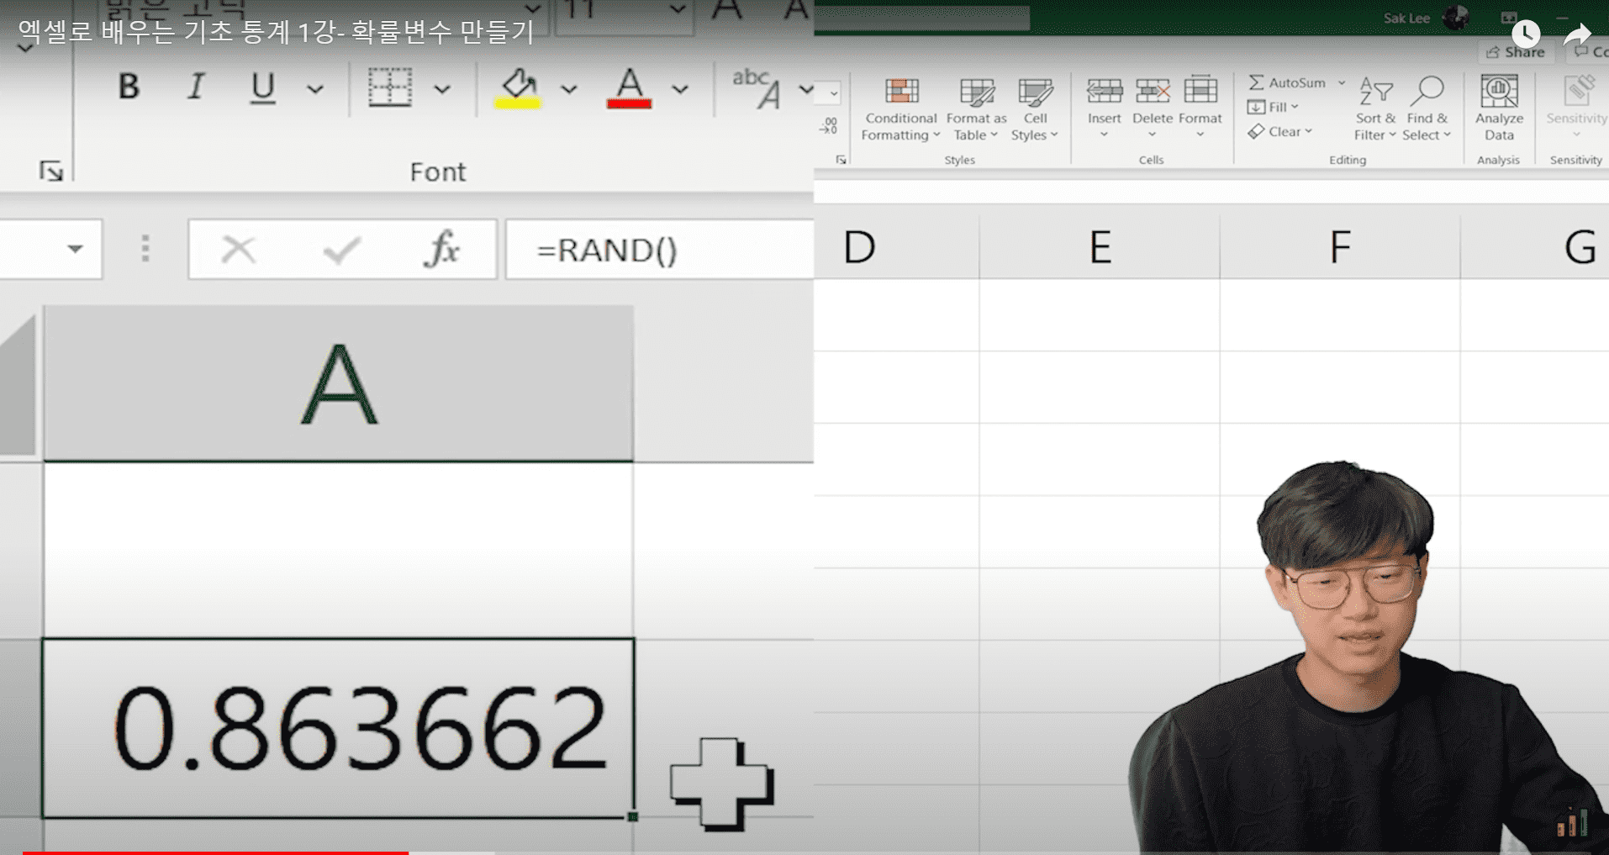Open Sort & Filter menu
The height and width of the screenshot is (855, 1609).
[x=1375, y=109]
